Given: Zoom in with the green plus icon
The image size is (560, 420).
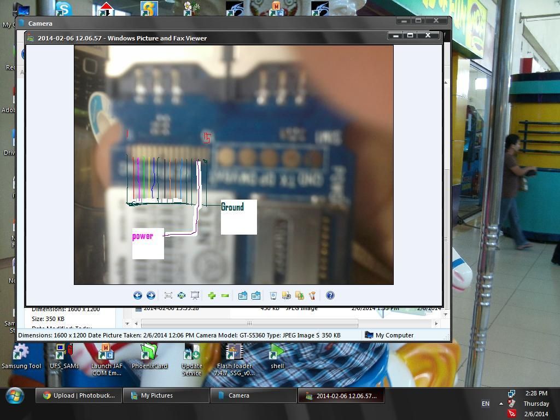Looking at the screenshot, I should (x=212, y=295).
